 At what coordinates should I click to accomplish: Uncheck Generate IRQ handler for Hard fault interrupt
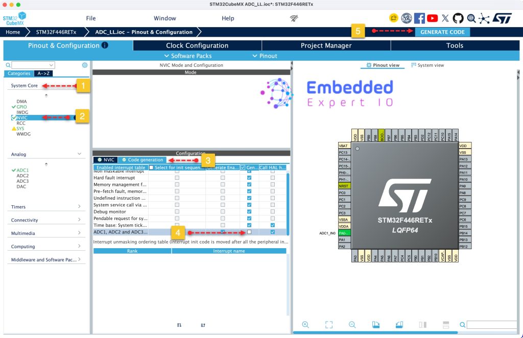tap(249, 178)
